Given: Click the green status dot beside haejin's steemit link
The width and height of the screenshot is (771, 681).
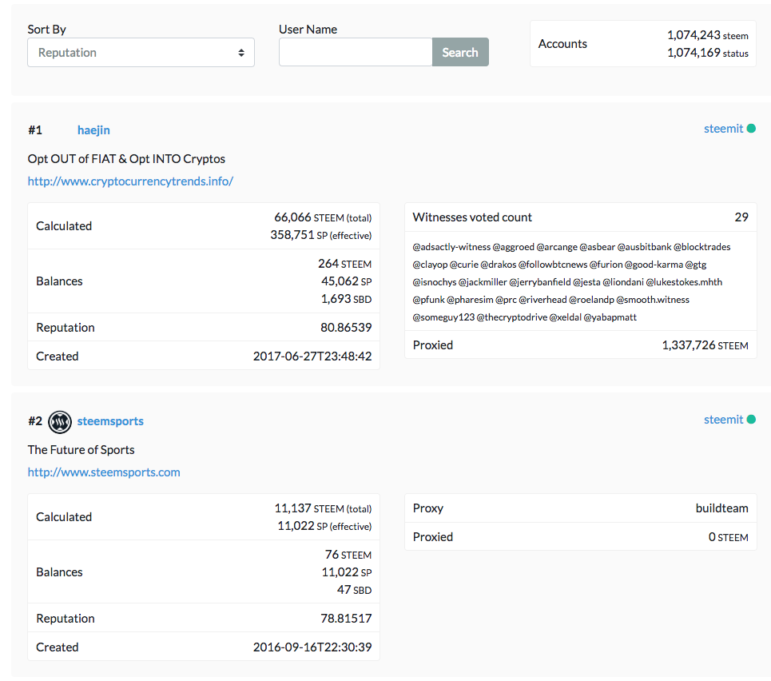Looking at the screenshot, I should point(751,129).
